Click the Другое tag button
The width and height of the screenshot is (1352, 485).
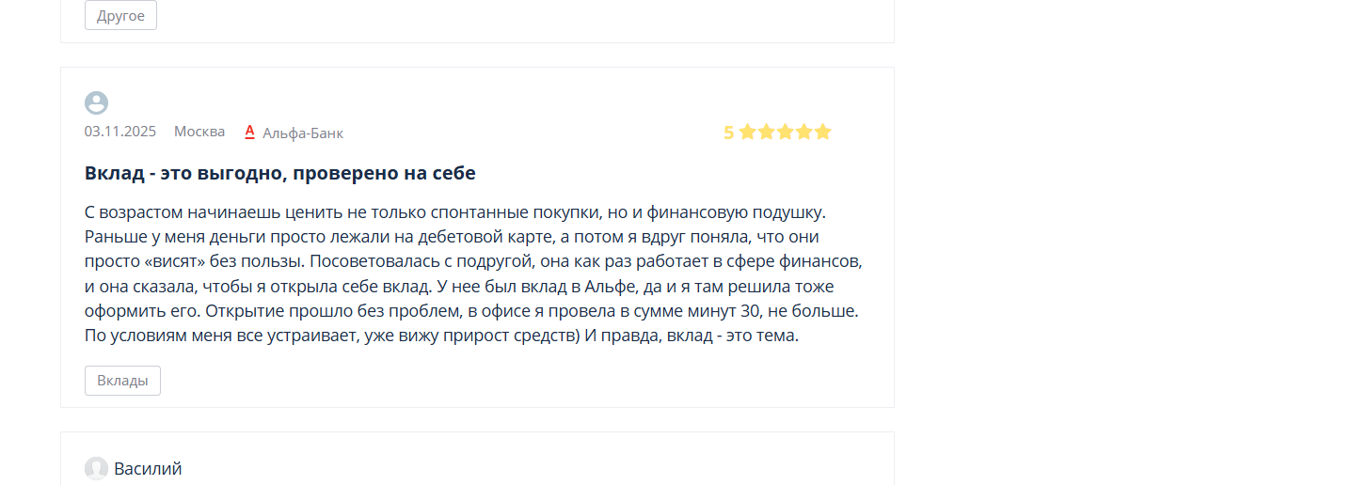click(x=120, y=16)
